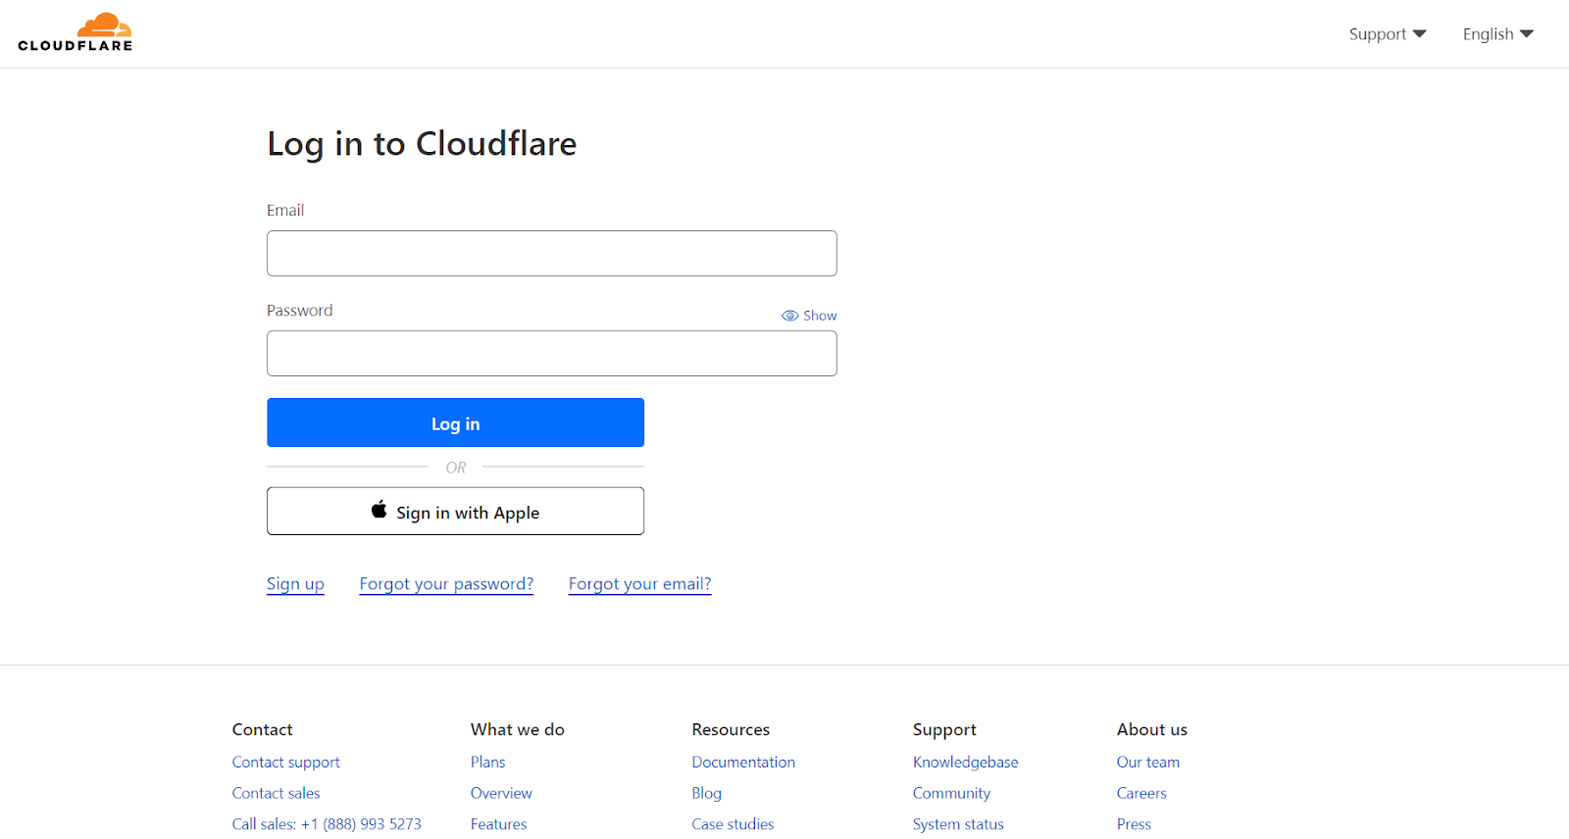
Task: Follow the Forgot your email link
Action: point(640,584)
